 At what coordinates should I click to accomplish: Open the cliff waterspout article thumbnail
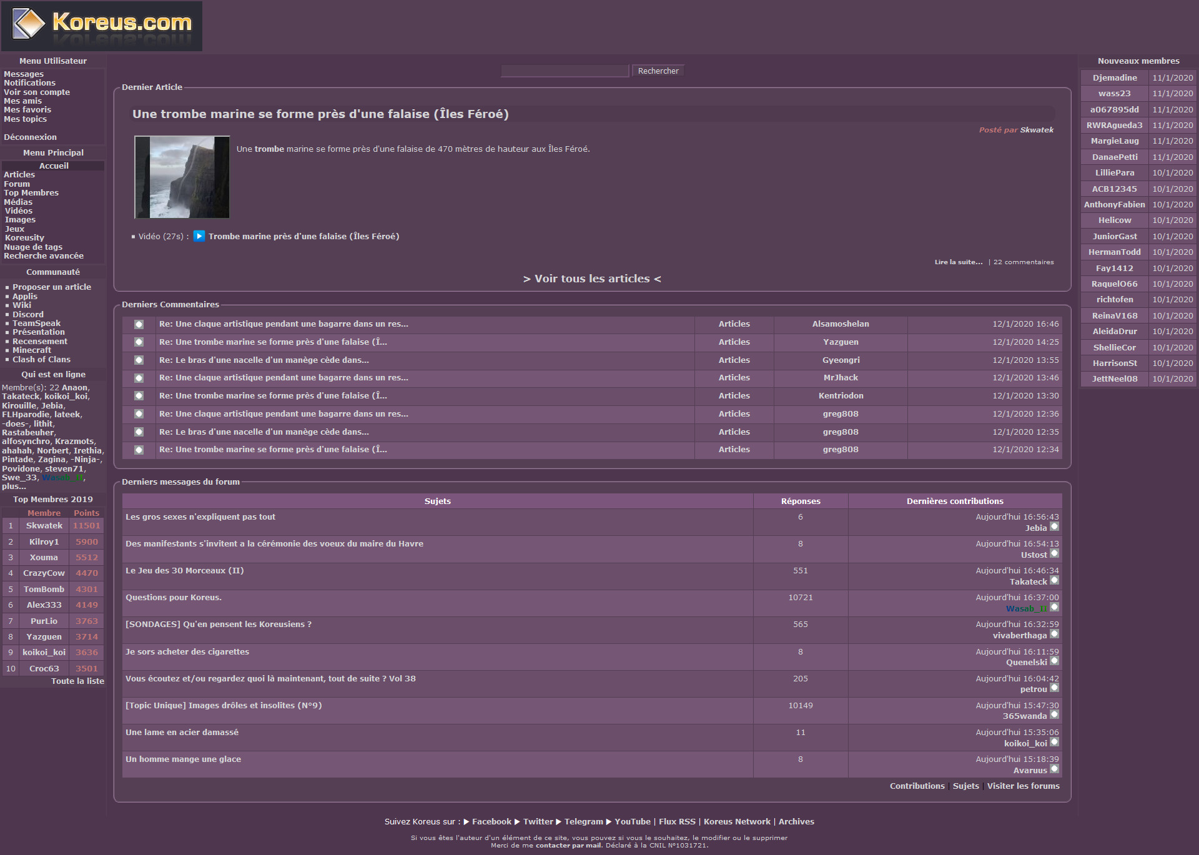pos(182,177)
